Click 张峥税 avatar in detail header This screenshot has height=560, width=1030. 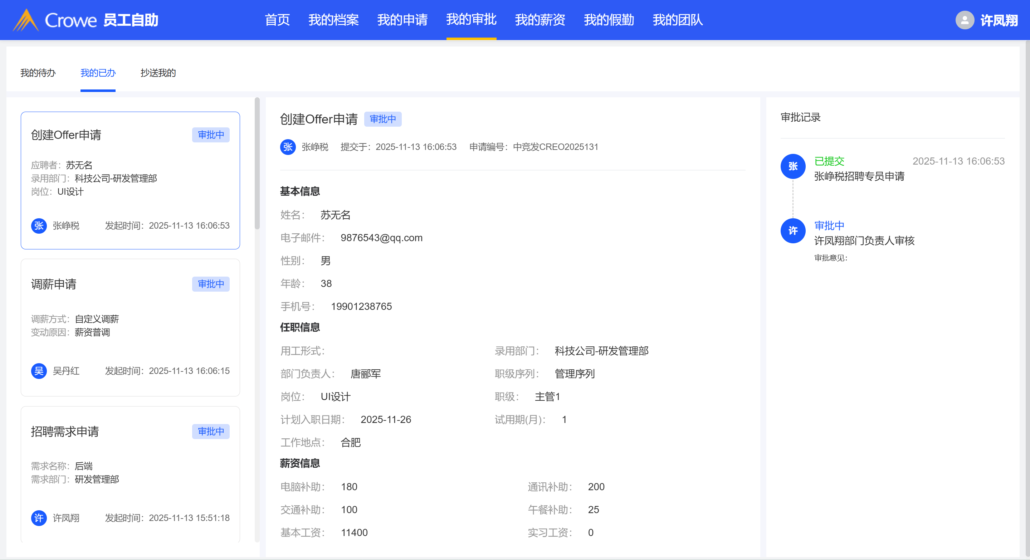point(288,147)
